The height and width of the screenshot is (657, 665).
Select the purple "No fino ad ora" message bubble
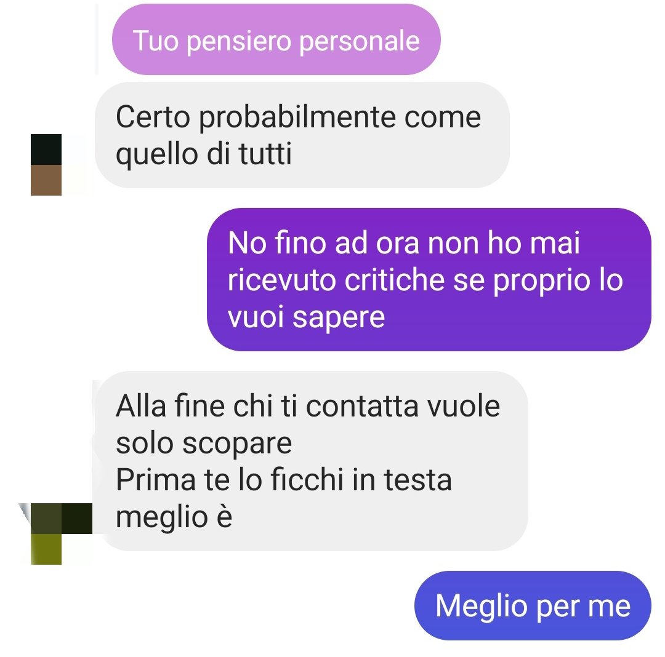point(429,279)
